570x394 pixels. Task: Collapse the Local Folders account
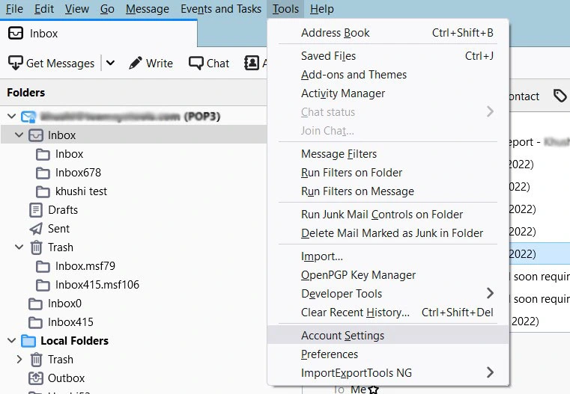pos(10,341)
